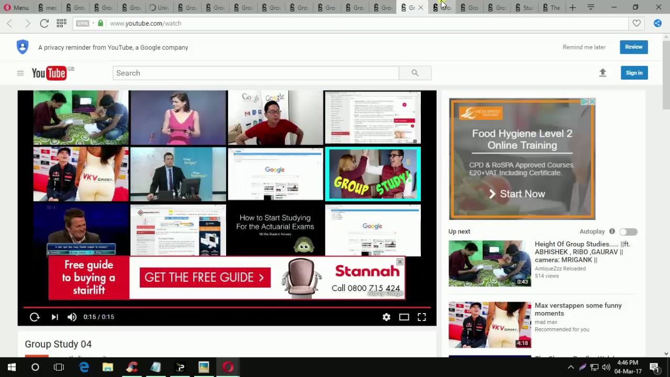
Task: Enter full screen video mode
Action: [421, 317]
